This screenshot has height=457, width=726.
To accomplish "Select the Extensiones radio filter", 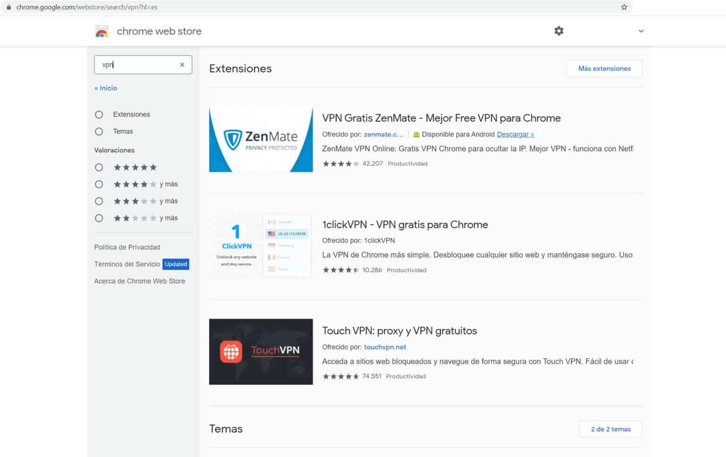I will pyautogui.click(x=99, y=115).
